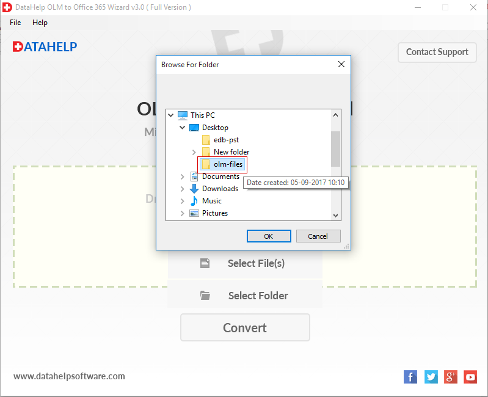Viewport: 488px width, 397px height.
Task: Click the Select Folder button label
Action: tap(258, 296)
